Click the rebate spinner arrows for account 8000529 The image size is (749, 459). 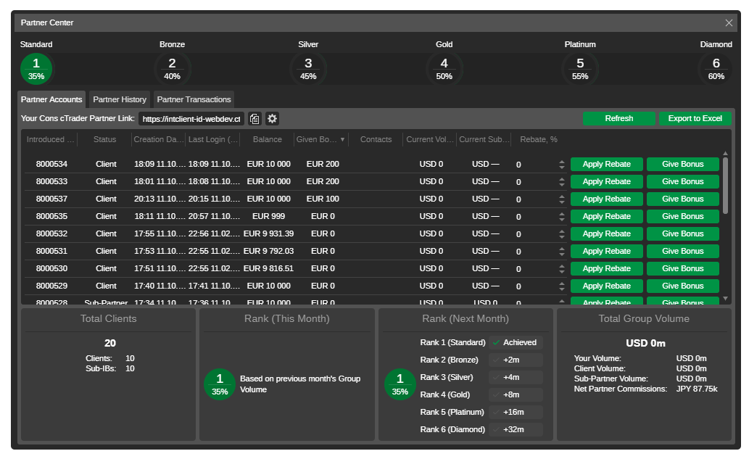tap(562, 286)
